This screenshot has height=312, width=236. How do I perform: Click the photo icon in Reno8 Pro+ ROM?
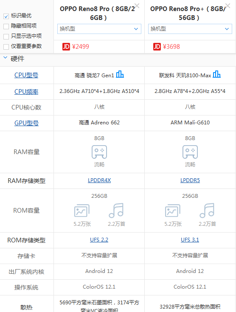[x=172, y=211]
